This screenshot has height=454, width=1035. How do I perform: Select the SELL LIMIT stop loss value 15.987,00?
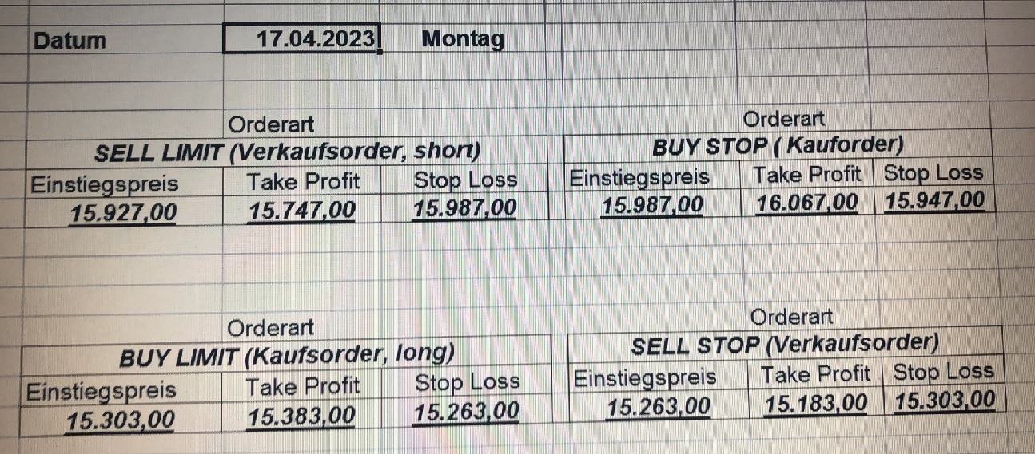click(464, 209)
